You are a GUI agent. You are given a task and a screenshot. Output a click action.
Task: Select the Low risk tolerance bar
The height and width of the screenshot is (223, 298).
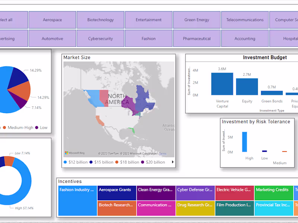pyautogui.click(x=264, y=151)
